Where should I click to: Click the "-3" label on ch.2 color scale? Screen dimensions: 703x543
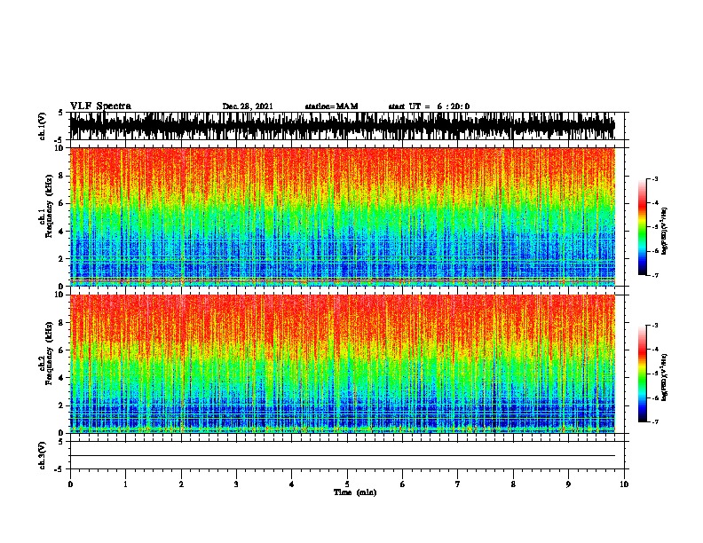(654, 326)
